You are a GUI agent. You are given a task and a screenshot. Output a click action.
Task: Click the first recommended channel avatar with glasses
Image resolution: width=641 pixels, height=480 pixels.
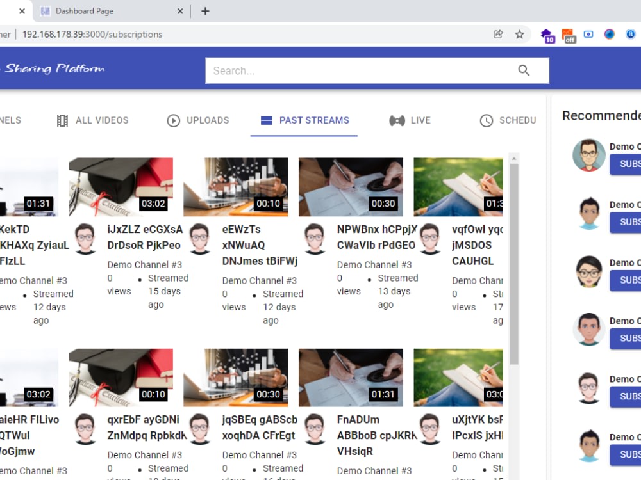(588, 155)
